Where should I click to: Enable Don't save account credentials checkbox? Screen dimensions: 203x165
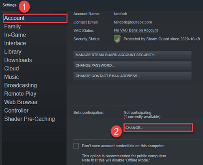[76, 146]
